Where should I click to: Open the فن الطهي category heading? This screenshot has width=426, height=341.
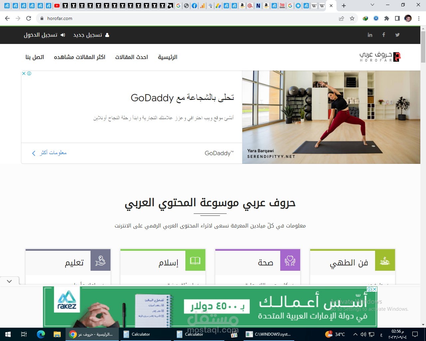pyautogui.click(x=349, y=263)
